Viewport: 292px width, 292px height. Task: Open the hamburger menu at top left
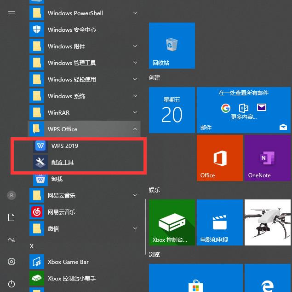pos(11,13)
